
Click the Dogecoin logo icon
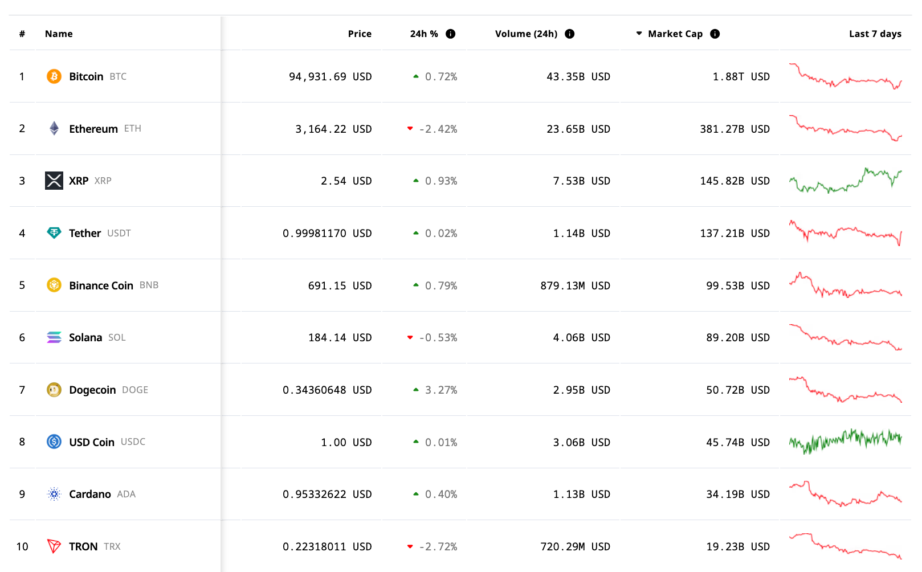pos(54,390)
